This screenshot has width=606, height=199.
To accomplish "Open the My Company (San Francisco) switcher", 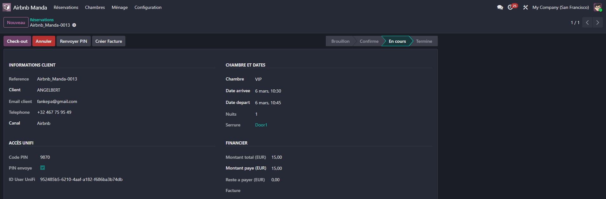I will (x=560, y=7).
